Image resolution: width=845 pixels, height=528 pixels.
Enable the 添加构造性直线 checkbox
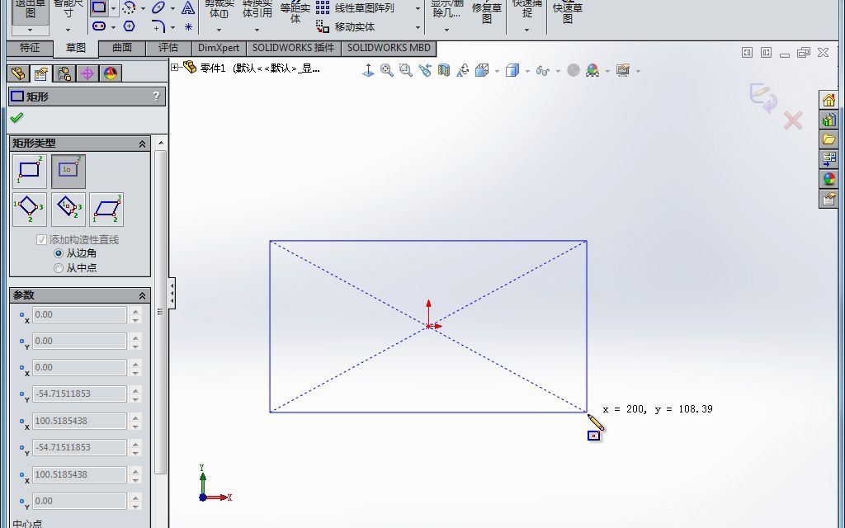pyautogui.click(x=42, y=240)
